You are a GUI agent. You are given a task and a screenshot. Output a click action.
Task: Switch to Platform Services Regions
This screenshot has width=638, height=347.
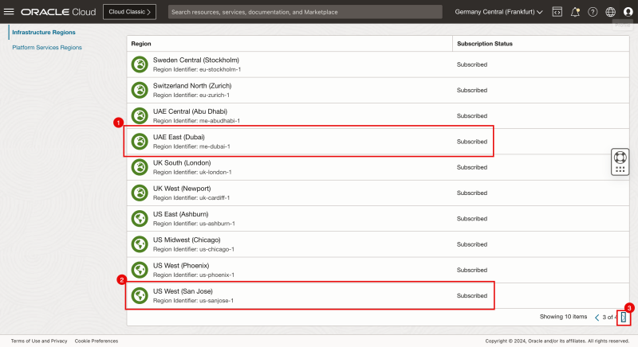pos(47,48)
